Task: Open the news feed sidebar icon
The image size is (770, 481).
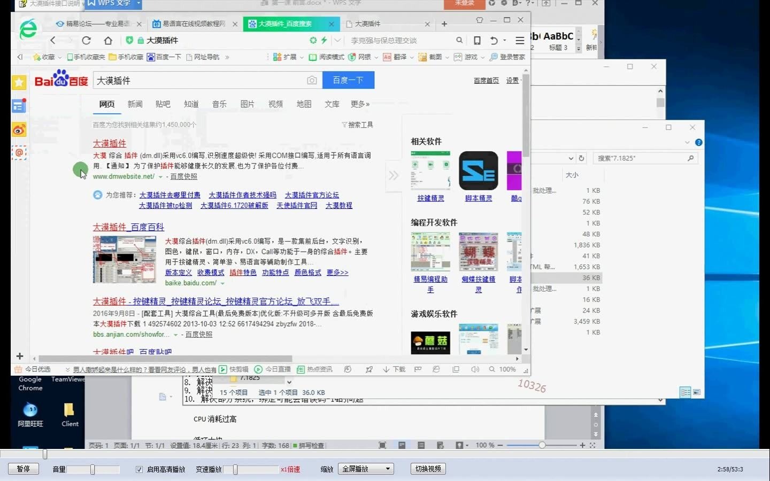Action: pos(19,106)
